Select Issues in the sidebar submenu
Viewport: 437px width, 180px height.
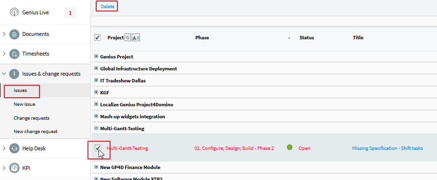(x=20, y=90)
